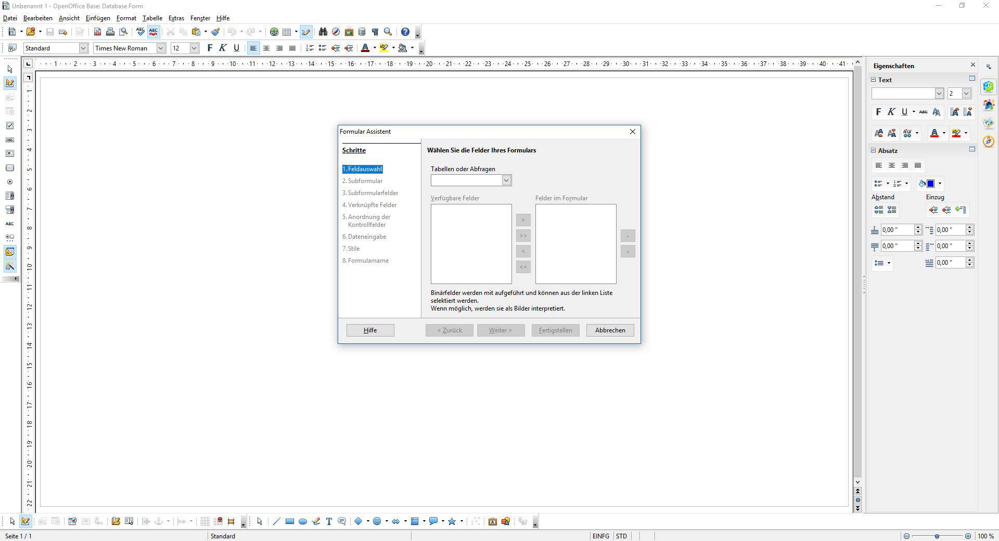The image size is (999, 541).
Task: Adjust zoom slider in status bar
Action: [937, 536]
